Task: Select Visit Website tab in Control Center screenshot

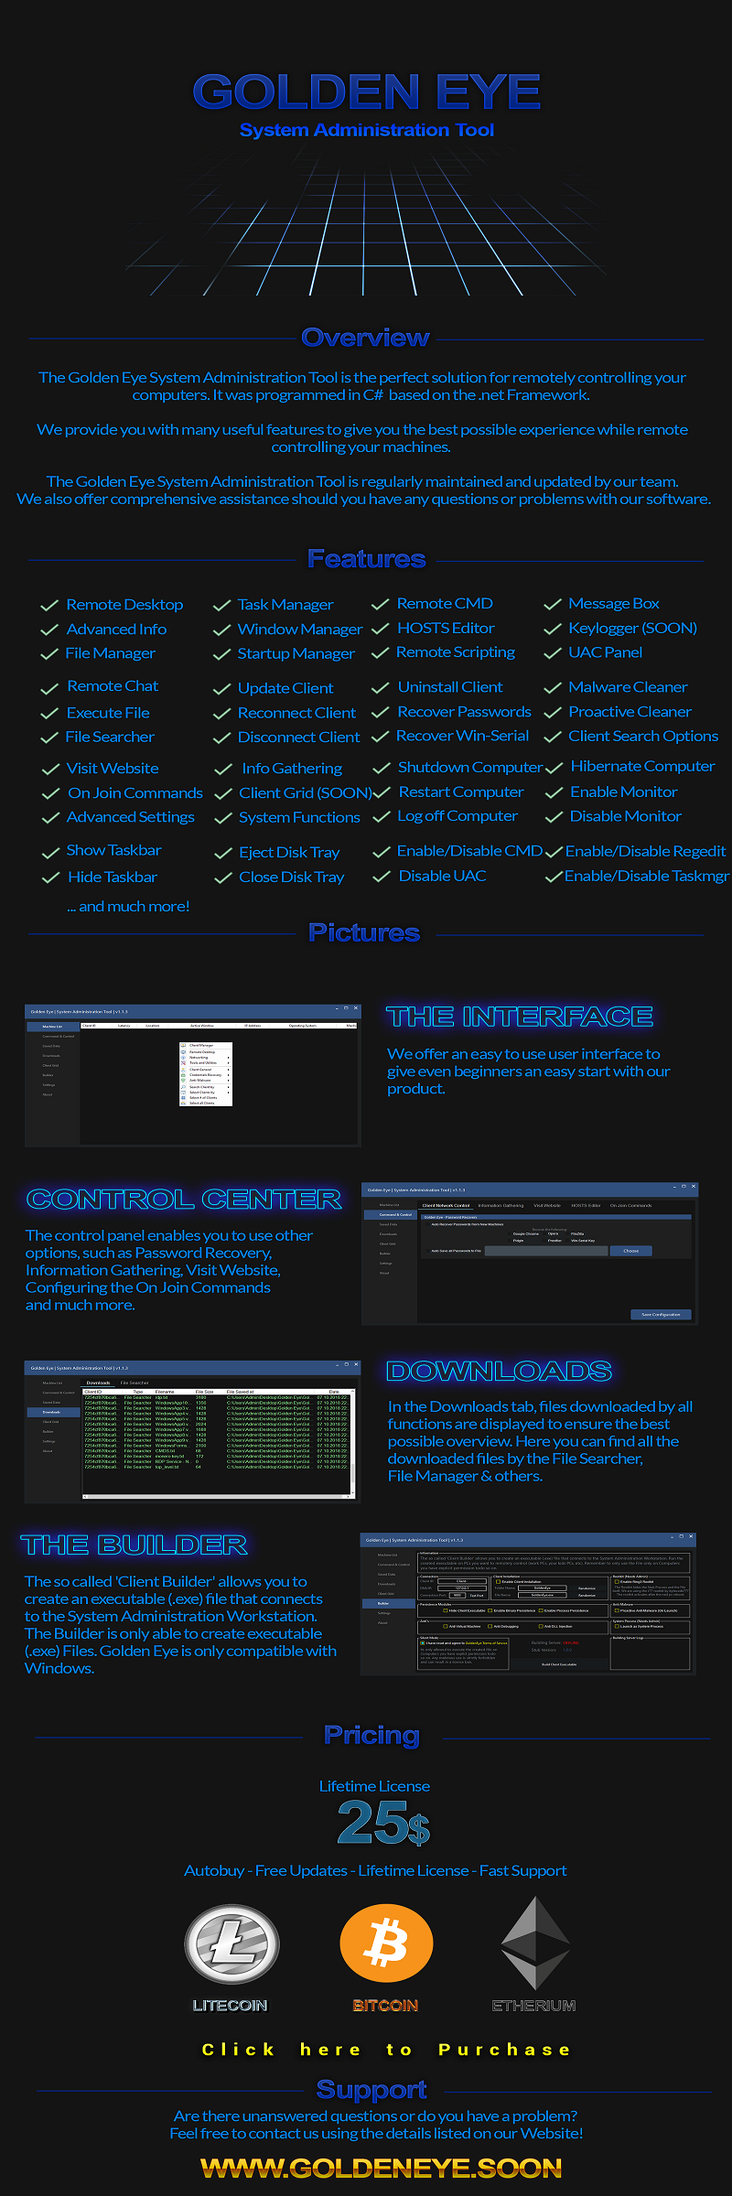Action: coord(547,1205)
